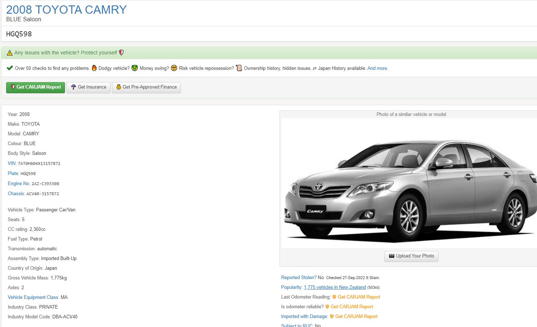Click the sad face icon beside 'Risk vehicle repossession?'

(174, 68)
